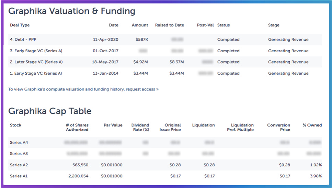
Task: Click the $587K amount value
Action: pos(142,40)
